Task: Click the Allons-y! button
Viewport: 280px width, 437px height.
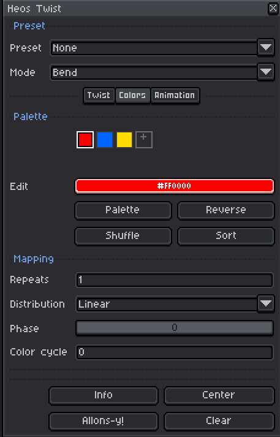Action: coord(104,421)
